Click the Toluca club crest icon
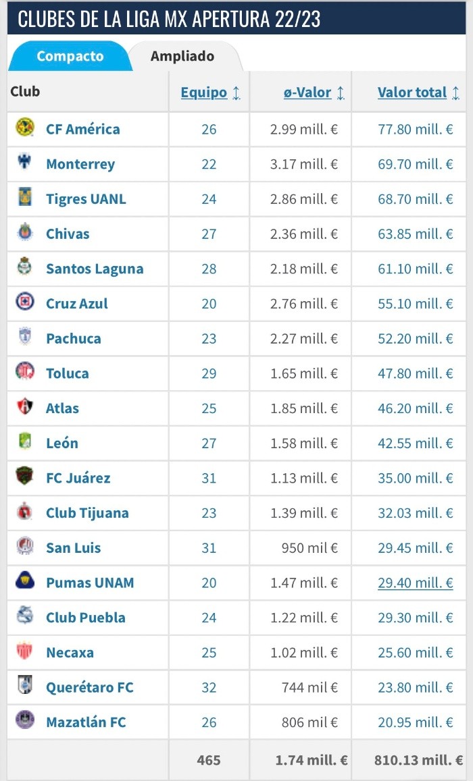 (25, 372)
